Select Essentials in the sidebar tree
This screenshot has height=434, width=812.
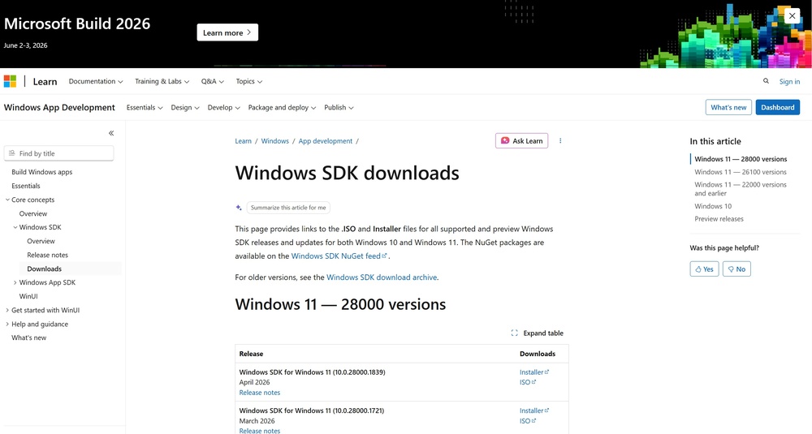(26, 186)
